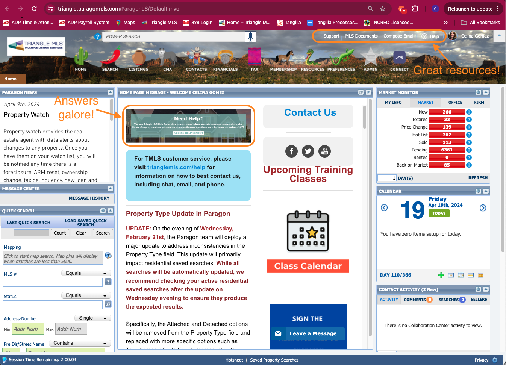
Task: Click inside the Power Search field
Action: click(x=173, y=36)
